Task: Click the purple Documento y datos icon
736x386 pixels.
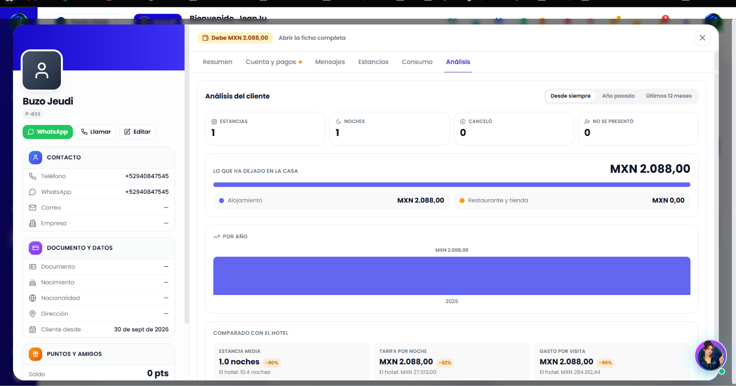Action: [35, 248]
